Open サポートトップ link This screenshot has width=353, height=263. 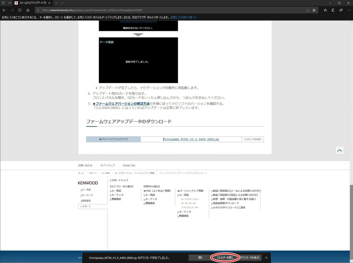point(119,180)
